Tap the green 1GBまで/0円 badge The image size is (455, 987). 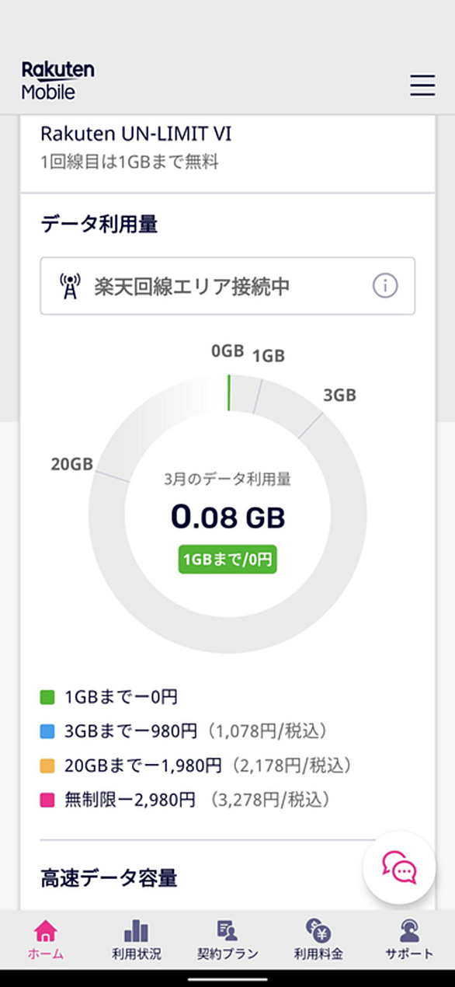227,559
